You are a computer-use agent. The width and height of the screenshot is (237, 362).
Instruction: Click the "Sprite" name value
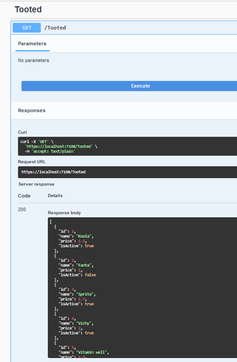(x=85, y=294)
